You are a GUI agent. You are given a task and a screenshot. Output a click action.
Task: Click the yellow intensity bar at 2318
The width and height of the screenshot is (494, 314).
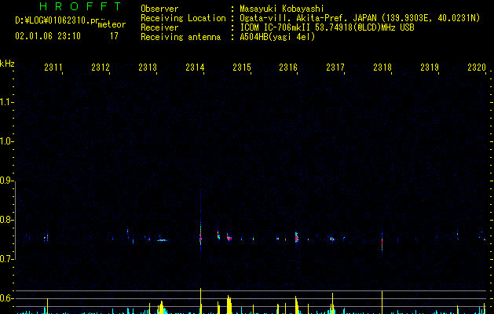pyautogui.click(x=382, y=302)
